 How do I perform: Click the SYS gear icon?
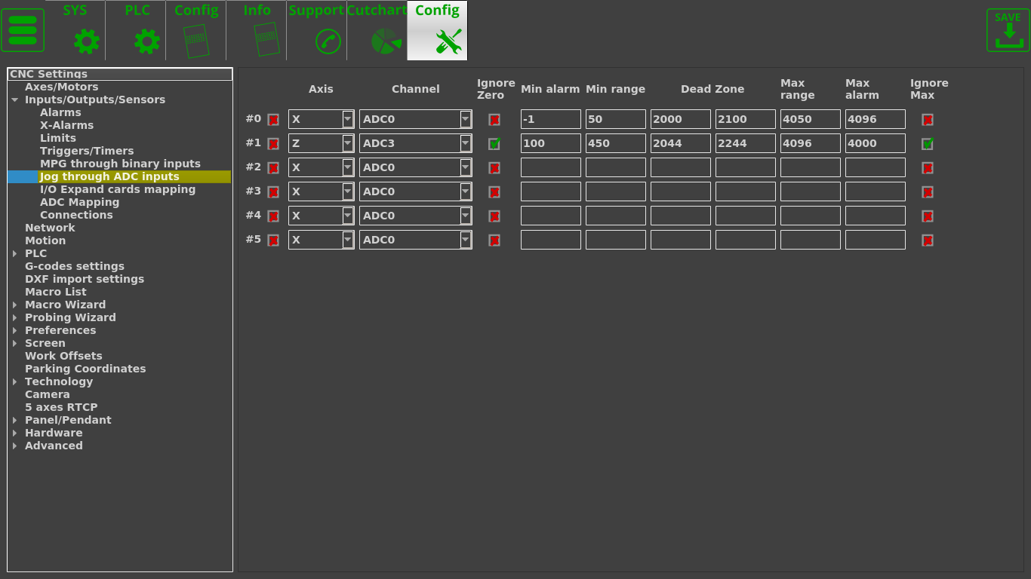86,41
